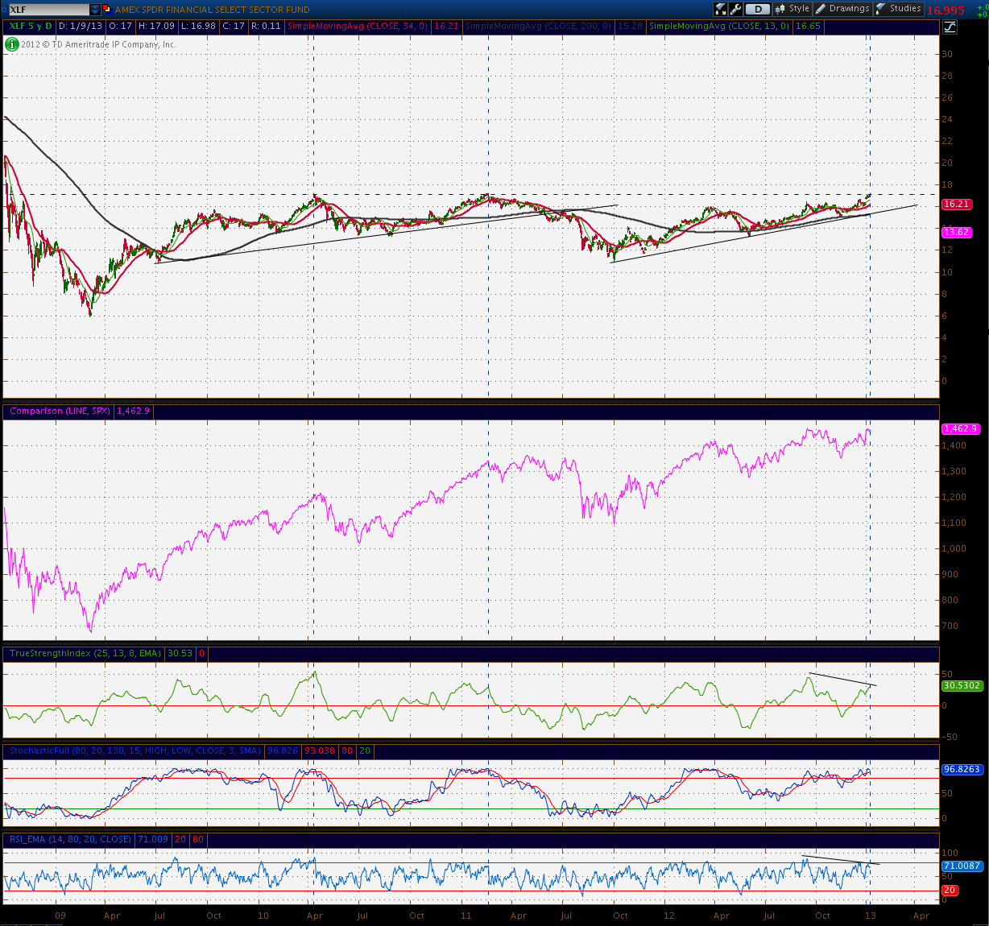Screen dimensions: 989x926
Task: Click the red 20 RSI level bubble
Action: click(950, 890)
